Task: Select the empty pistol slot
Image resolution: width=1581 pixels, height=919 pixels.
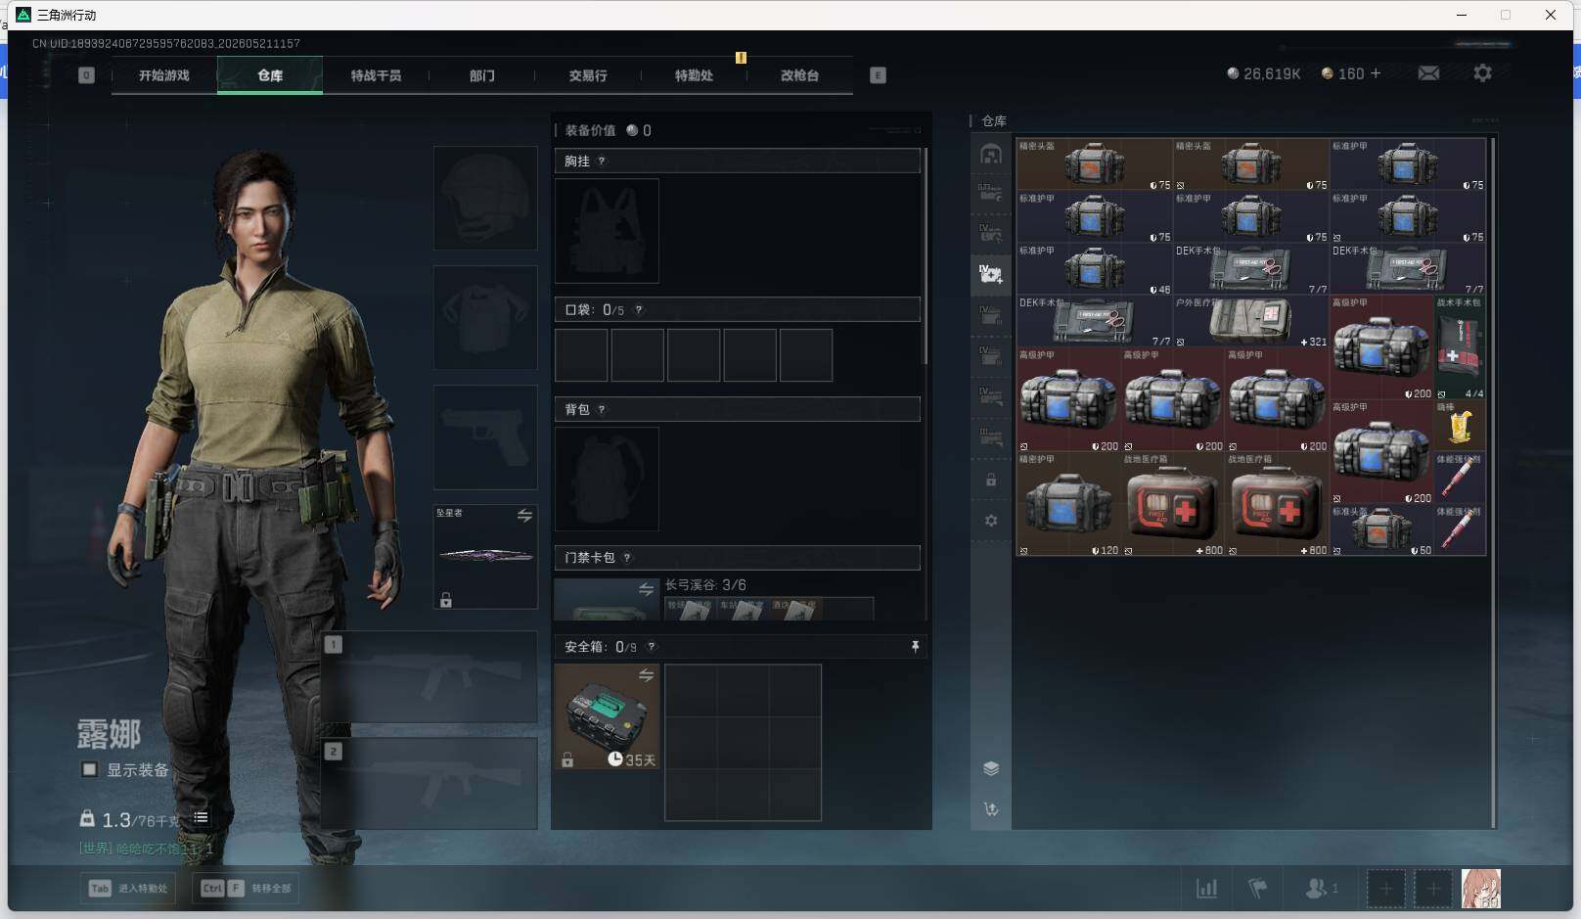Action: click(485, 437)
